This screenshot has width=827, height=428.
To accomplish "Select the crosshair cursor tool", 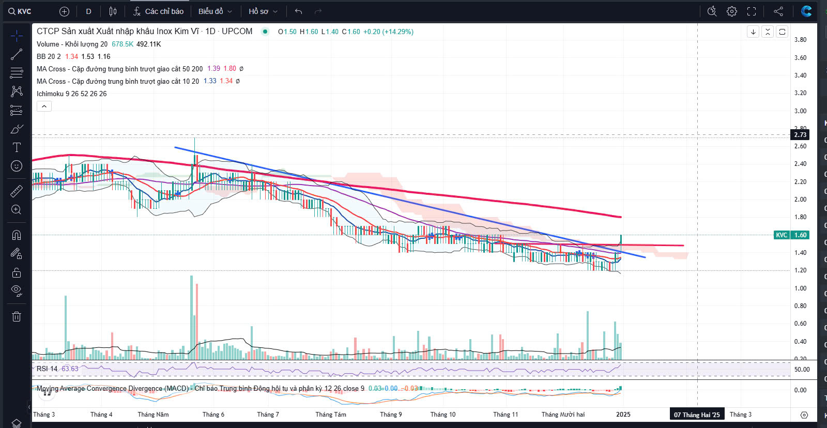I will pos(17,36).
